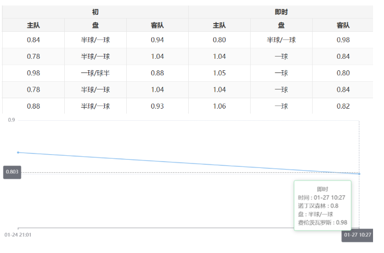
Task: Click the 0.98 live away odds cell in first row
Action: tap(343, 40)
